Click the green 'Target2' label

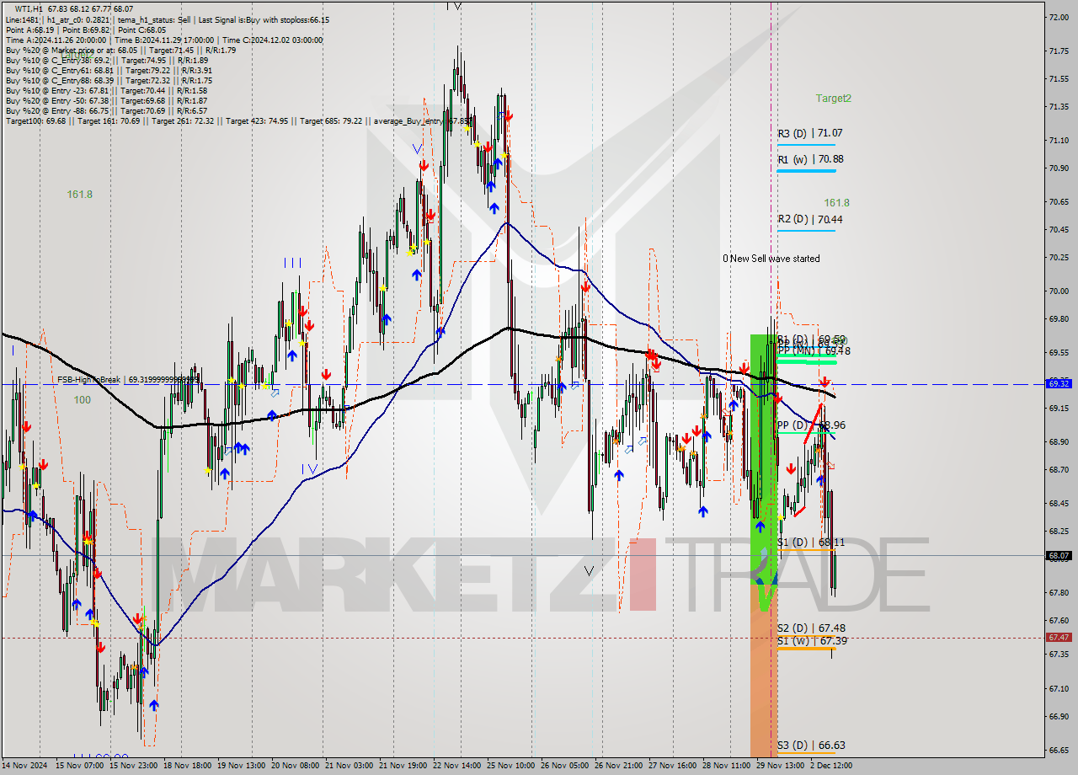click(x=833, y=98)
